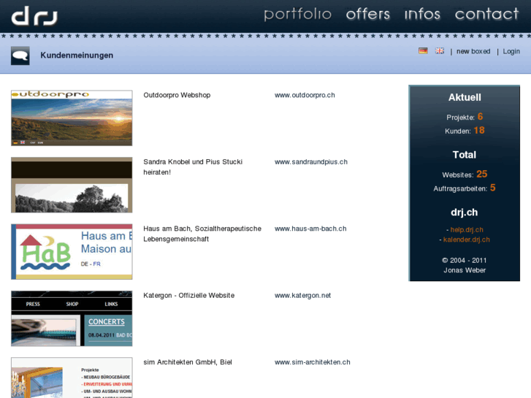531x398 pixels.
Task: Click the drj logo in the header
Action: pyautogui.click(x=34, y=16)
